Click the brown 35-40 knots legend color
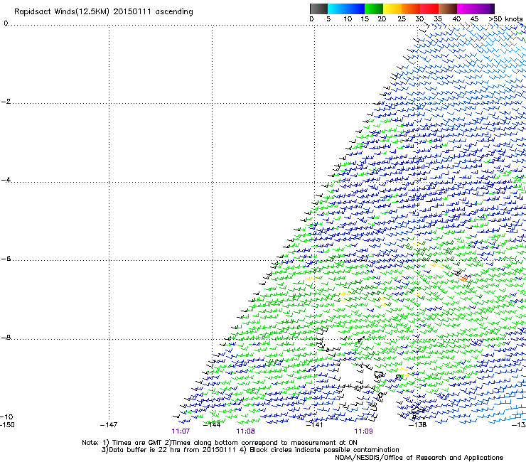 pos(448,9)
